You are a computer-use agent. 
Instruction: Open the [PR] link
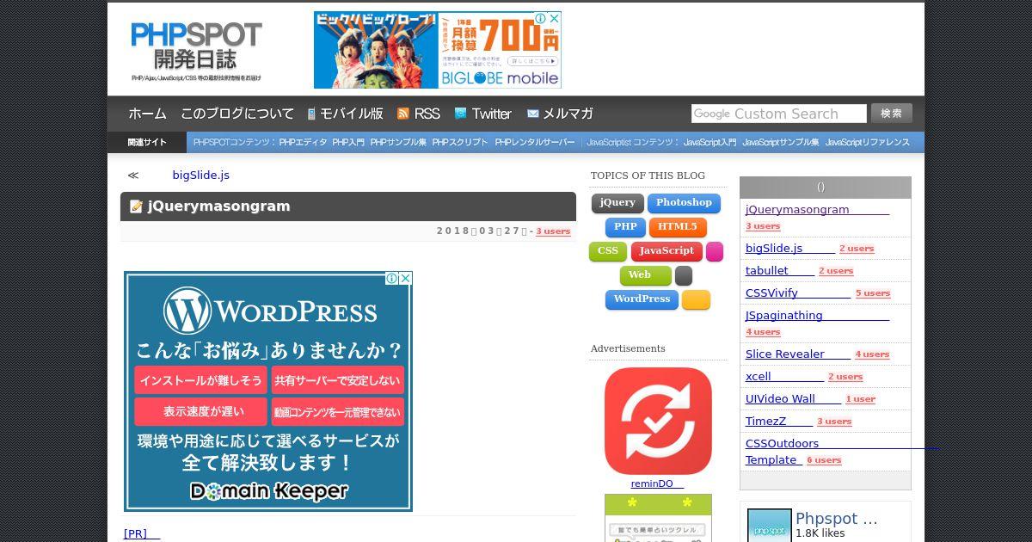[x=142, y=534]
